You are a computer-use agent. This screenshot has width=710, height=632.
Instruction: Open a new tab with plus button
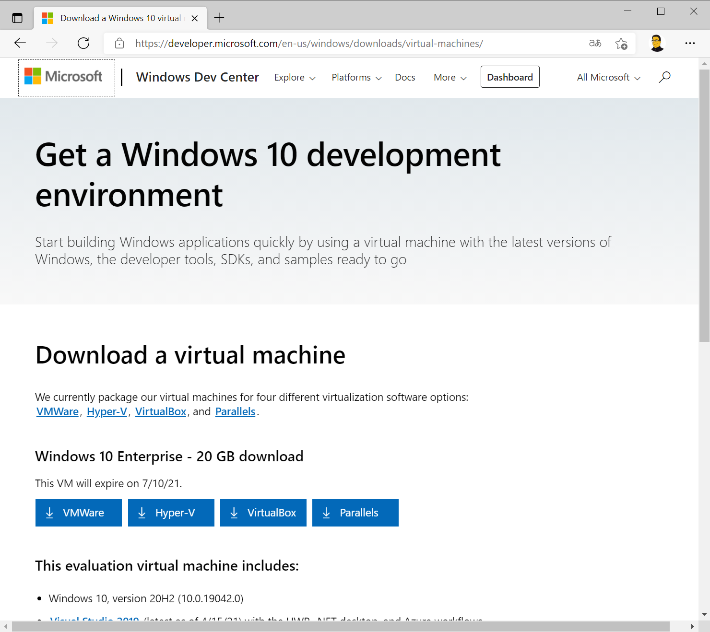219,18
